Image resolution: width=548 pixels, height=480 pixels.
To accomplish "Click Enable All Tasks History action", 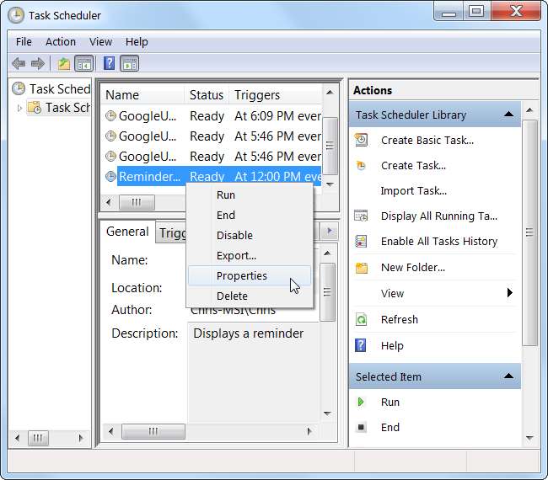I will click(x=438, y=242).
